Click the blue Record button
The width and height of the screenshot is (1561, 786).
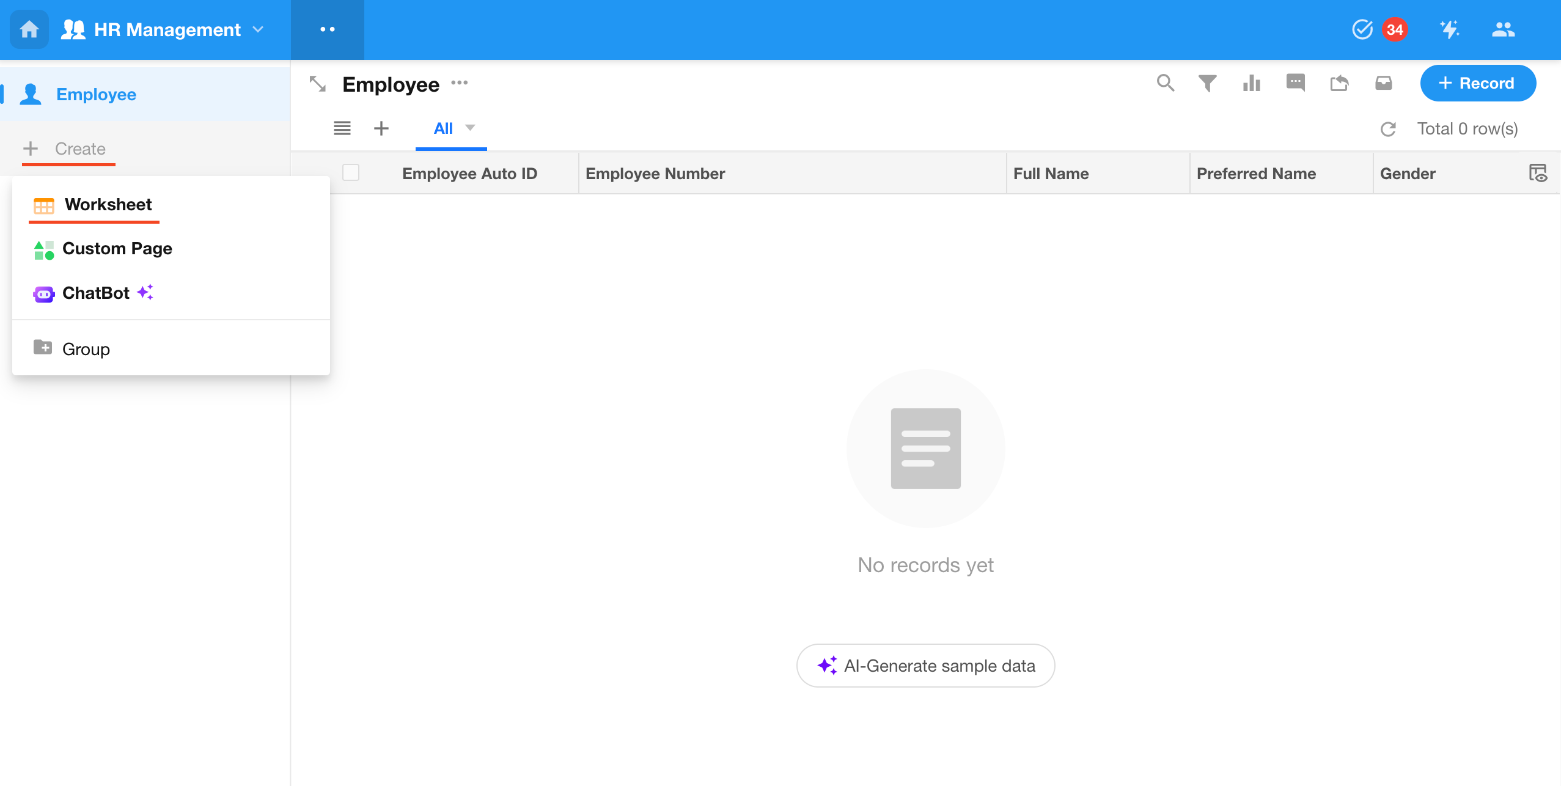coord(1477,83)
